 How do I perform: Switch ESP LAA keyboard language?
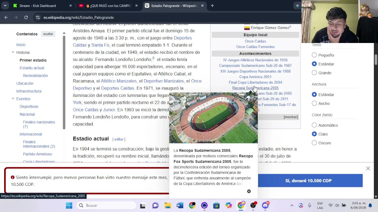coord(320,206)
